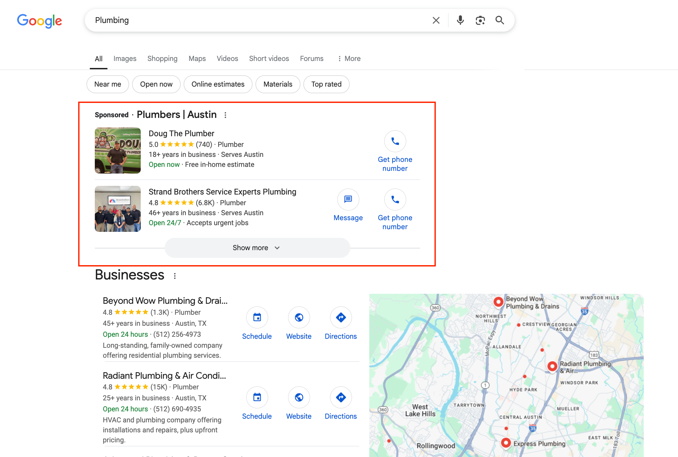
Task: Expand Show more sponsored plumbers
Action: [x=257, y=248]
